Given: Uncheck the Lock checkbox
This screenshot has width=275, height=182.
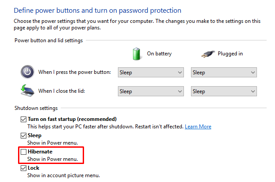Looking at the screenshot, I should point(24,168).
